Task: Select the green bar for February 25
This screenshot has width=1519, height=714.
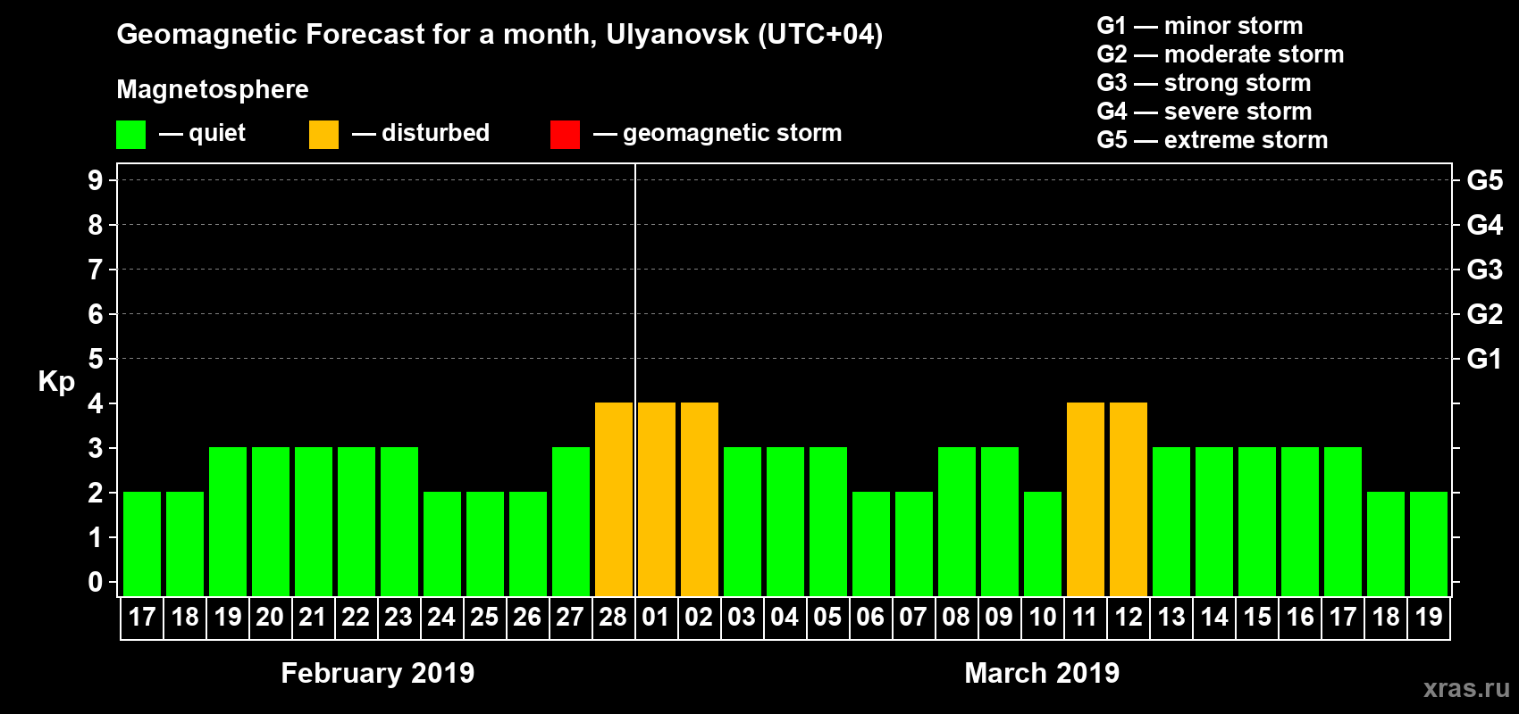Action: click(485, 544)
